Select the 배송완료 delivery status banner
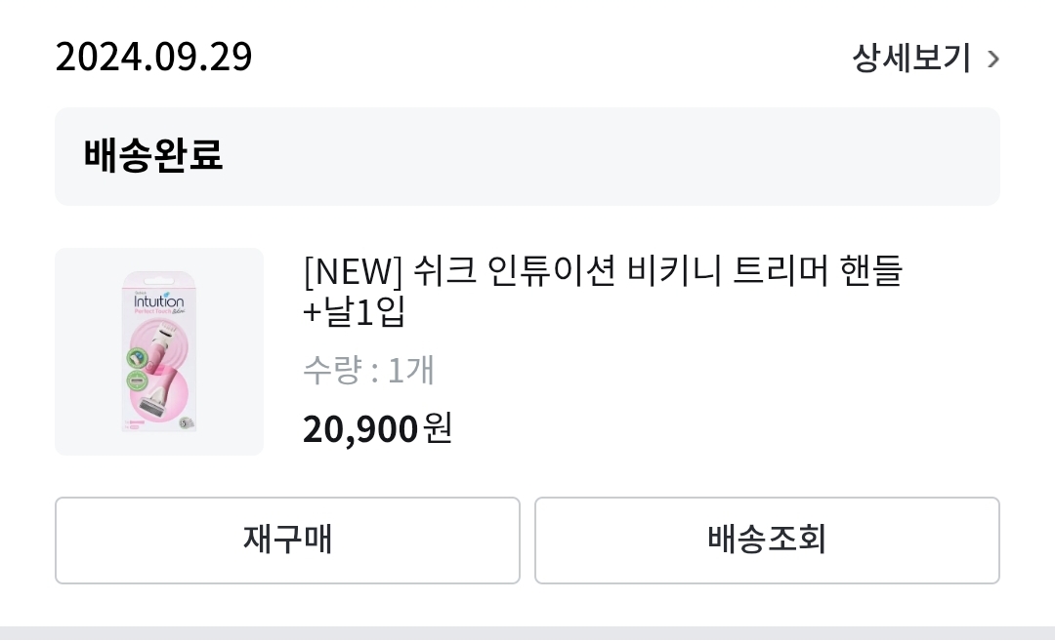Image resolution: width=1055 pixels, height=641 pixels. [x=527, y=156]
